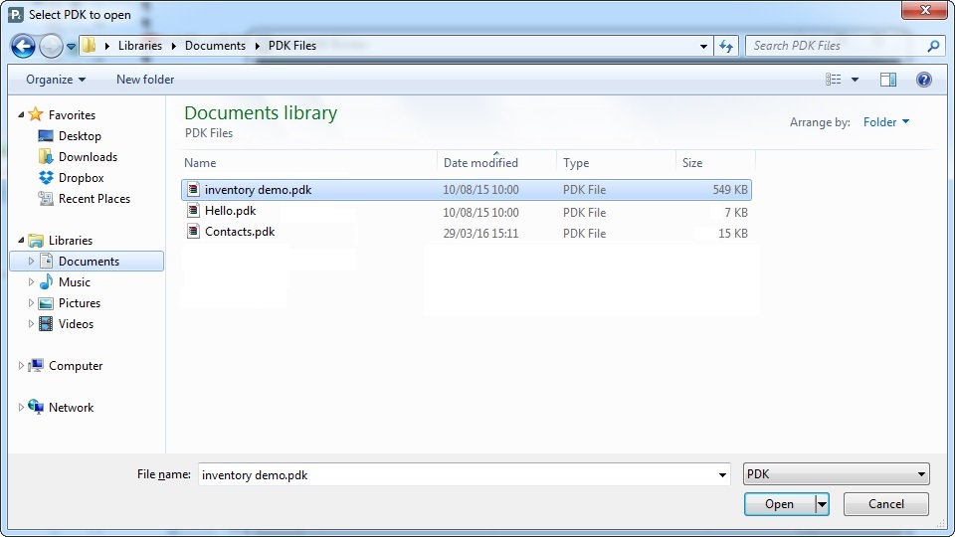Select the Dropbox icon in Favorites

(46, 178)
